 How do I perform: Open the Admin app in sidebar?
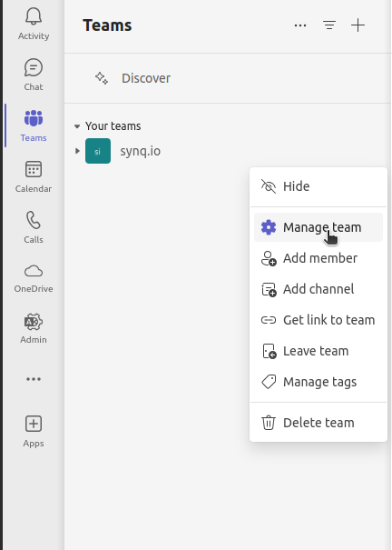[34, 329]
